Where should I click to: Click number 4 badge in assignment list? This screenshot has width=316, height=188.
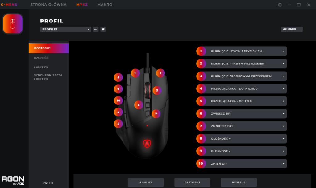pyautogui.click(x=201, y=88)
